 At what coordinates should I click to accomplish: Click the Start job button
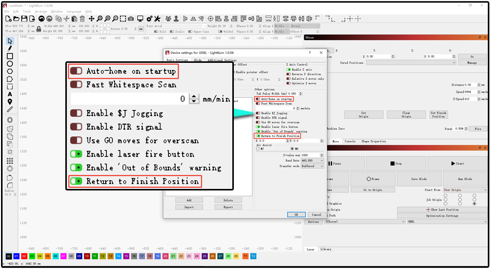(x=457, y=164)
